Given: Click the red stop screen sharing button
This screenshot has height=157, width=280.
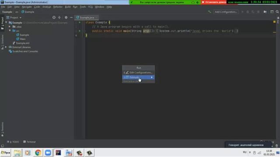Looking at the screenshot, I should coord(213,2).
